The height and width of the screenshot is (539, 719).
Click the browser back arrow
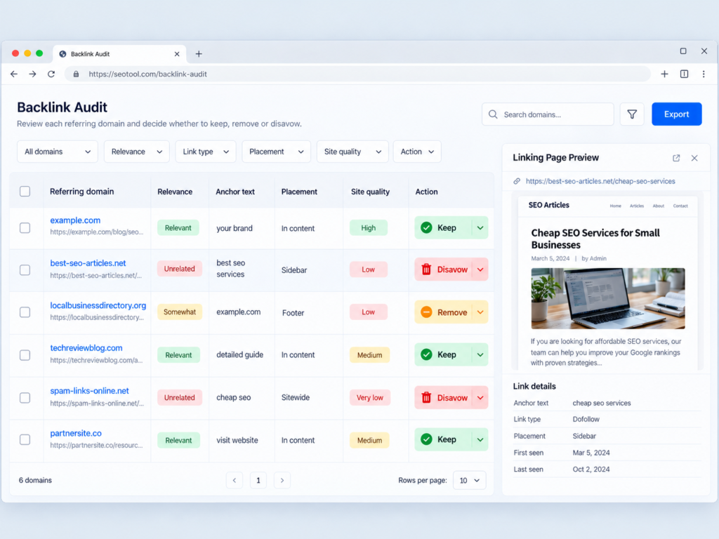[14, 74]
